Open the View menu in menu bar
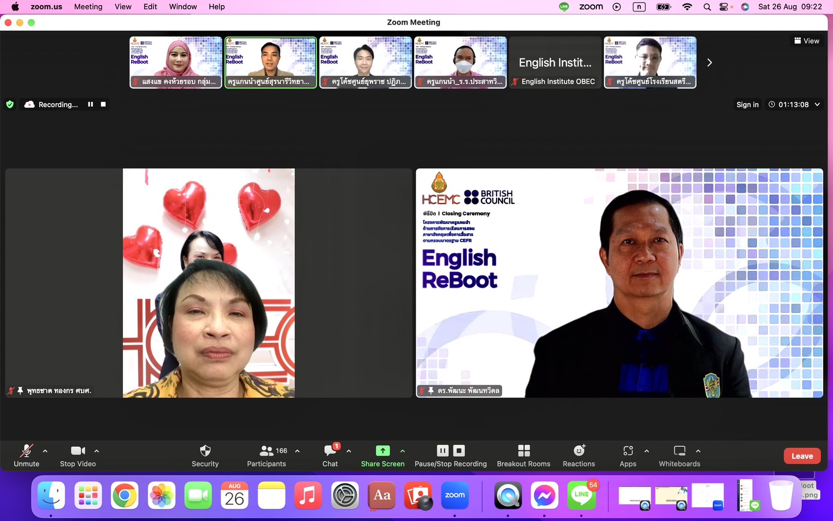The width and height of the screenshot is (833, 521). pos(123,7)
